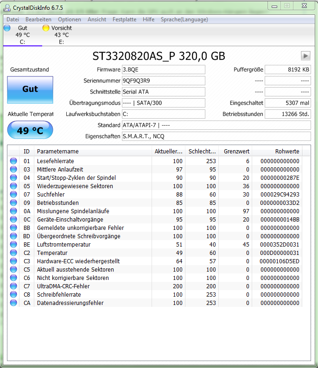Select the raw value 00000106D5ED
Screen dimensions: 318x368
[x=279, y=261]
